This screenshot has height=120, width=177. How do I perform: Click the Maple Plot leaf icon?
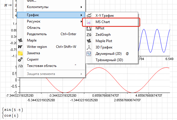(x=89, y=41)
